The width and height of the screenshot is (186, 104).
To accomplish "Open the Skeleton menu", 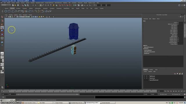I will (x=65, y=3).
